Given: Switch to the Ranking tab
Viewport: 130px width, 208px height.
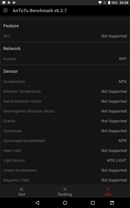Looking at the screenshot, I should pos(65,192).
